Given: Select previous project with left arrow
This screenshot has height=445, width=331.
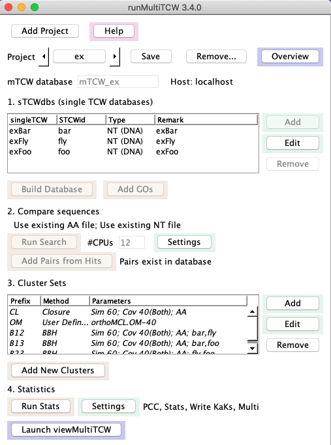Looking at the screenshot, I should coord(44,57).
